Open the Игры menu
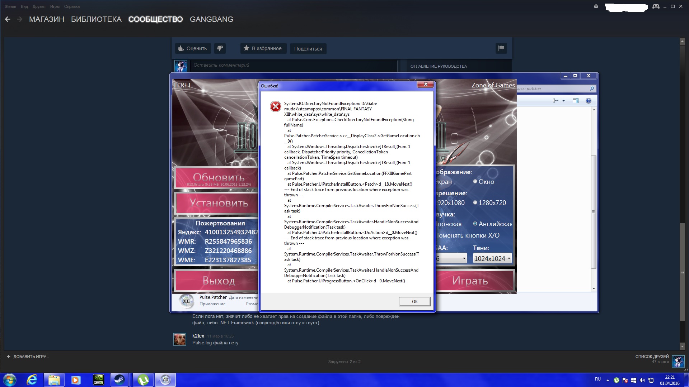689x387 pixels. tap(55, 6)
